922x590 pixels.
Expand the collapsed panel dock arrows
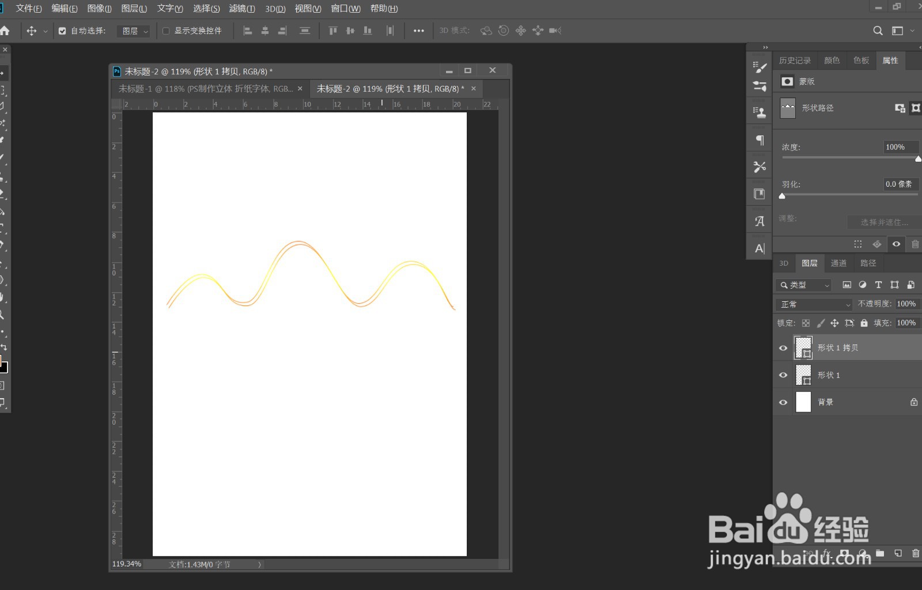tap(765, 47)
